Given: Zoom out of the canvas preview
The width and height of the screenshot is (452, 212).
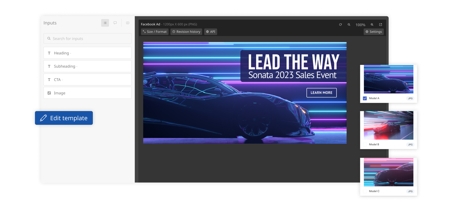Looking at the screenshot, I should tap(349, 25).
